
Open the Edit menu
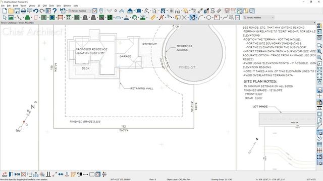coord(9,6)
